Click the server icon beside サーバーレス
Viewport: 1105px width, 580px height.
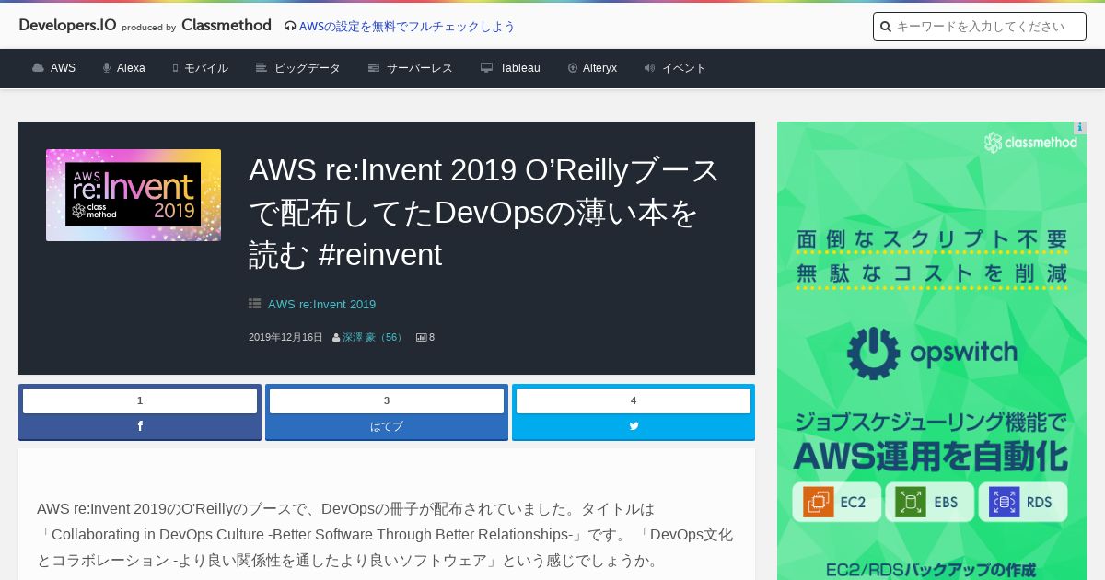(374, 68)
